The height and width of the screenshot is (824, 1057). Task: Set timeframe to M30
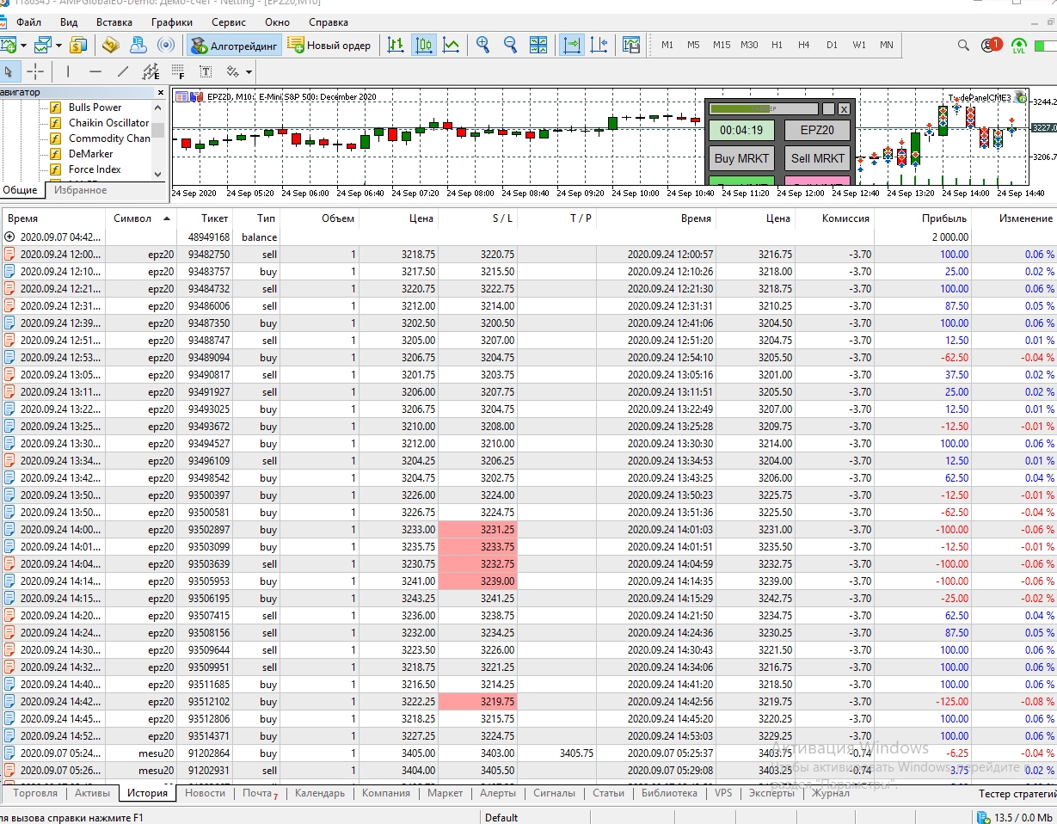coord(749,45)
